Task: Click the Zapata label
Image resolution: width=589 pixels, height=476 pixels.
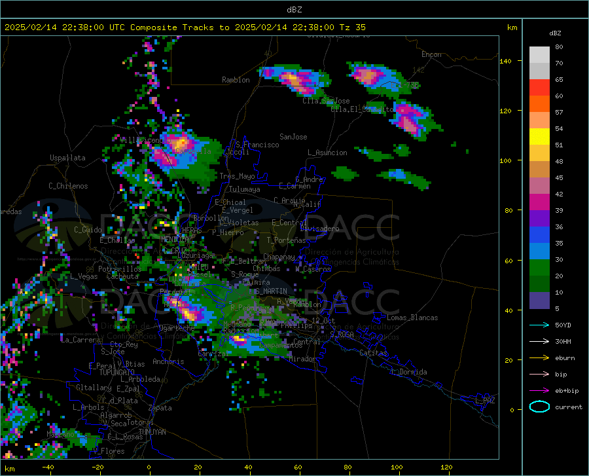Action: pyautogui.click(x=160, y=408)
